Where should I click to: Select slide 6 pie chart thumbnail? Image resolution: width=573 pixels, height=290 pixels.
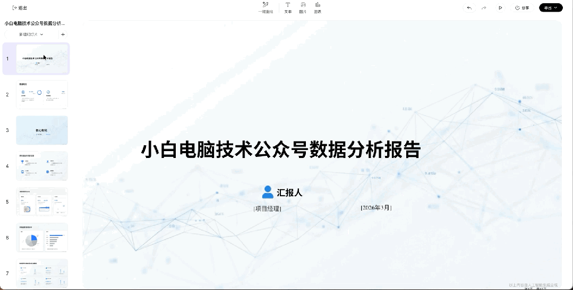42,238
